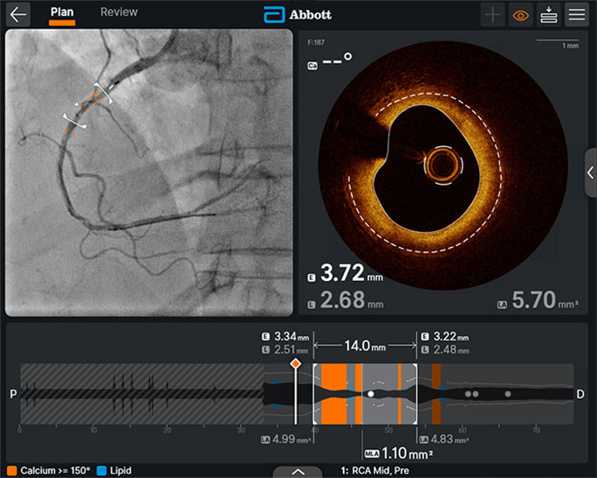Click the proximal reference 3.34 mm value
Viewport: 597px width, 478px height.
[x=291, y=337]
